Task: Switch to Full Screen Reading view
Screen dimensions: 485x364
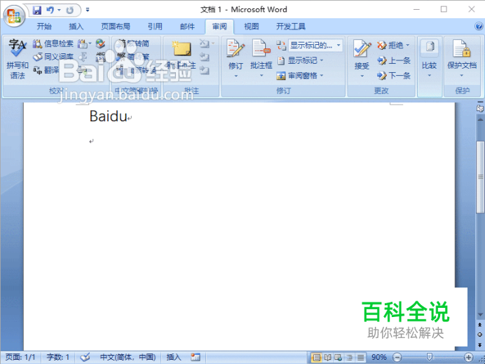Action: coord(327,358)
